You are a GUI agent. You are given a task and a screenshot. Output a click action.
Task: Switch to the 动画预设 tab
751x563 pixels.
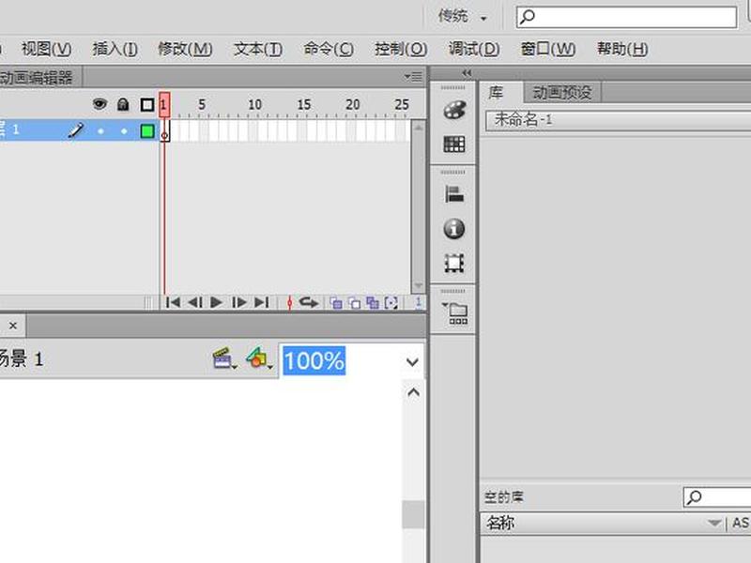point(561,92)
